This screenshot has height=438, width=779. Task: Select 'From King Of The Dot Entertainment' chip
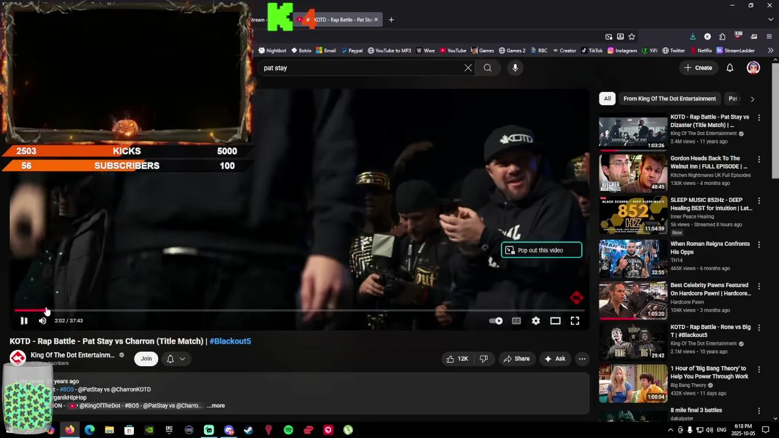point(669,99)
